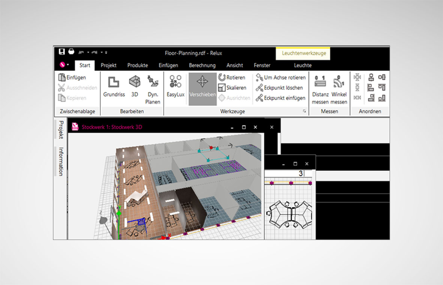This screenshot has width=443, height=285.
Task: Choose Um Achse rotieren tool
Action: [280, 77]
